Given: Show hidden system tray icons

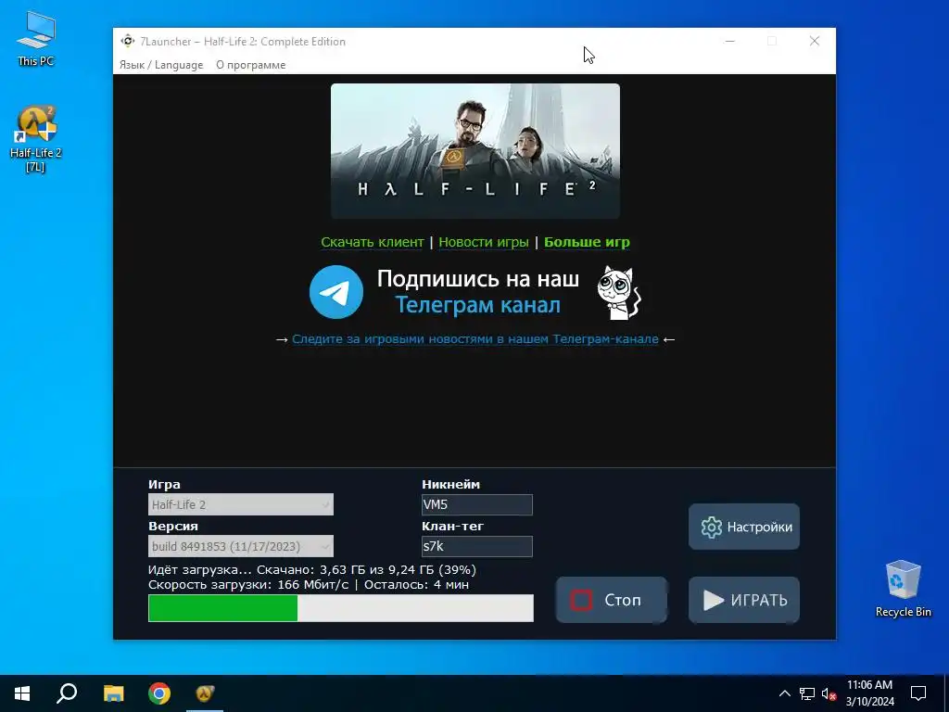Looking at the screenshot, I should coord(784,693).
